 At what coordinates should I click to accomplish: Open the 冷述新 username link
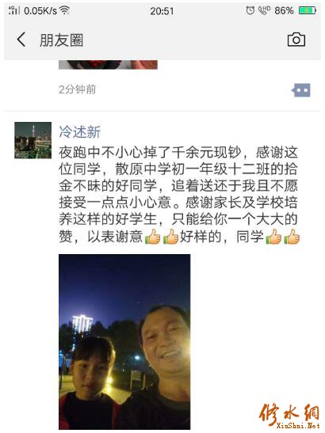pyautogui.click(x=79, y=132)
